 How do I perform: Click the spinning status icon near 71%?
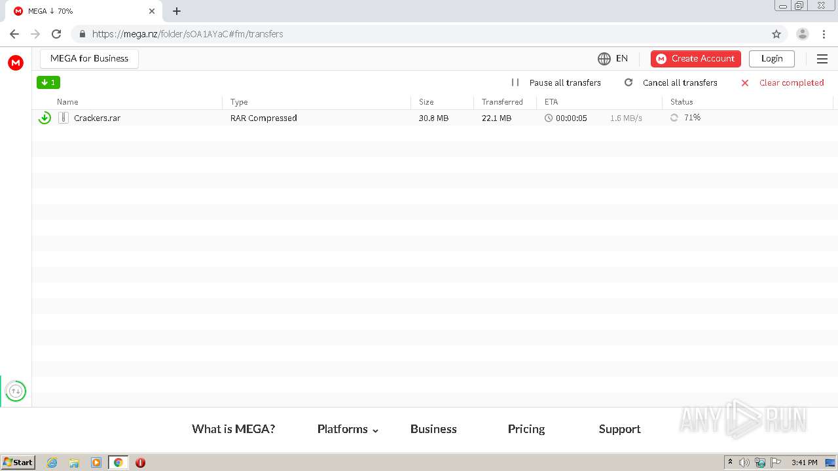(x=674, y=118)
